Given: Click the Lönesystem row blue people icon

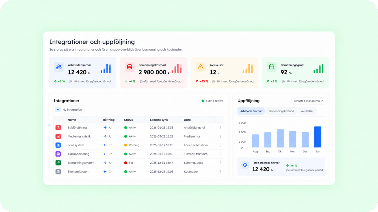Looking at the screenshot, I should pos(58,145).
